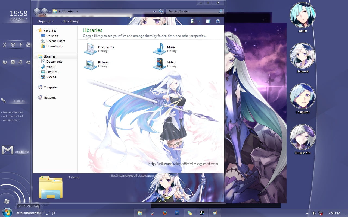The width and height of the screenshot is (348, 217).
Task: Launch Firefox from the taskbar
Action: coord(165,213)
